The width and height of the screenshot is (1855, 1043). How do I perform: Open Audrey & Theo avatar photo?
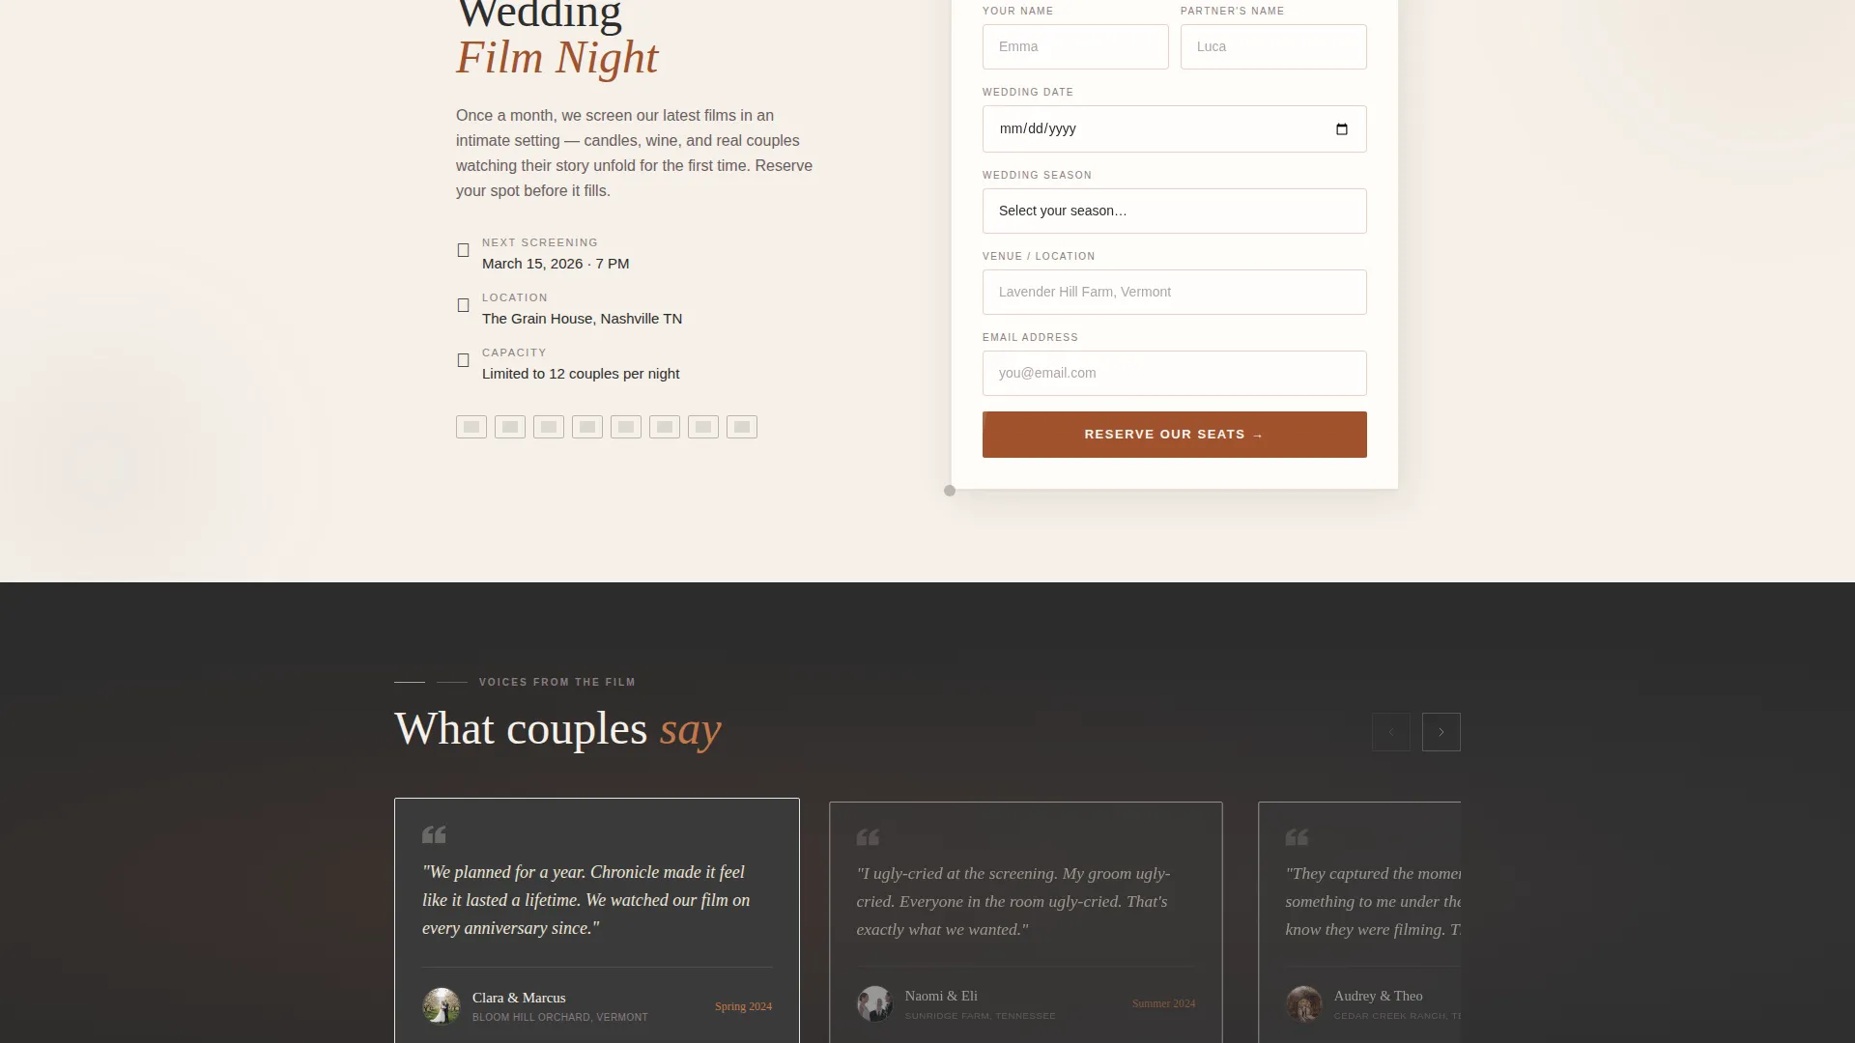coord(1303,1004)
